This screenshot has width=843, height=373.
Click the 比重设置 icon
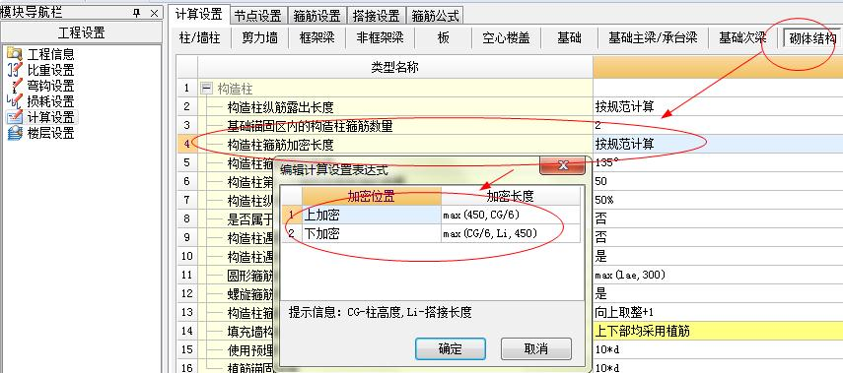[x=14, y=70]
